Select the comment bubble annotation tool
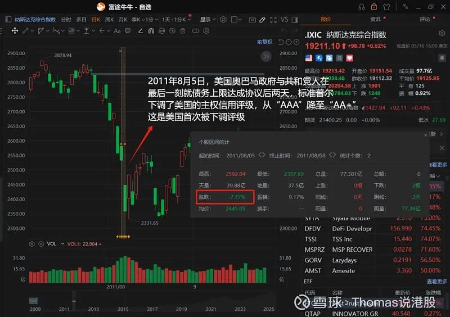 pyautogui.click(x=128, y=31)
